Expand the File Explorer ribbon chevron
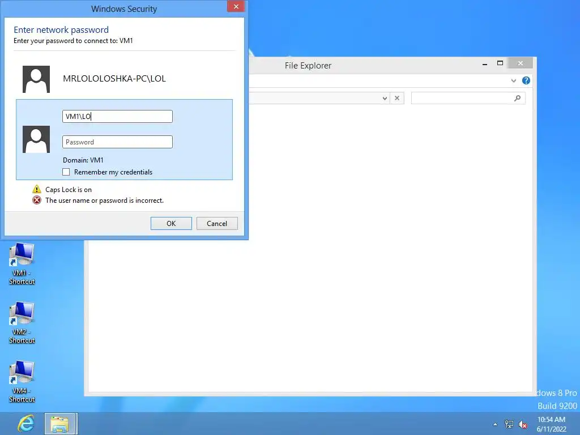 513,80
